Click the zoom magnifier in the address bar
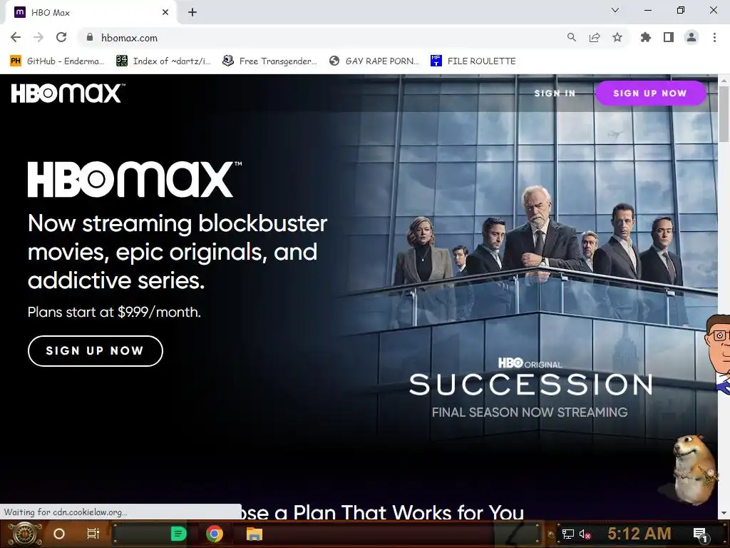 tap(571, 37)
